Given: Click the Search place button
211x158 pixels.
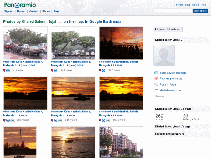Looking at the screenshot, I should point(200,11).
